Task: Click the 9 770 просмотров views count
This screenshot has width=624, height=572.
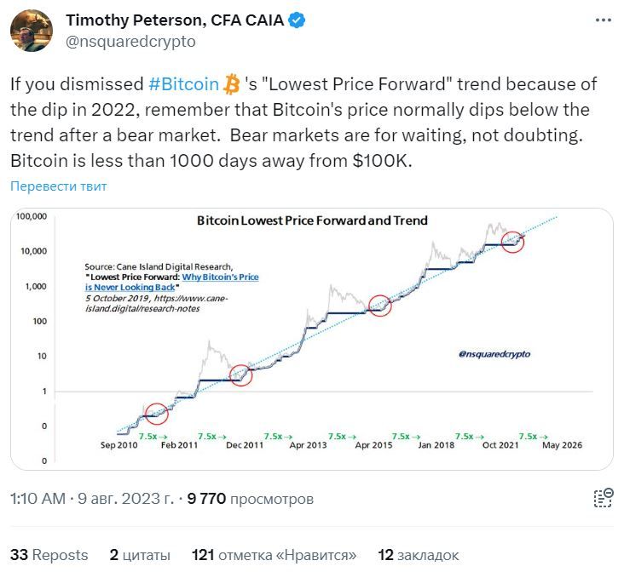Action: [251, 499]
